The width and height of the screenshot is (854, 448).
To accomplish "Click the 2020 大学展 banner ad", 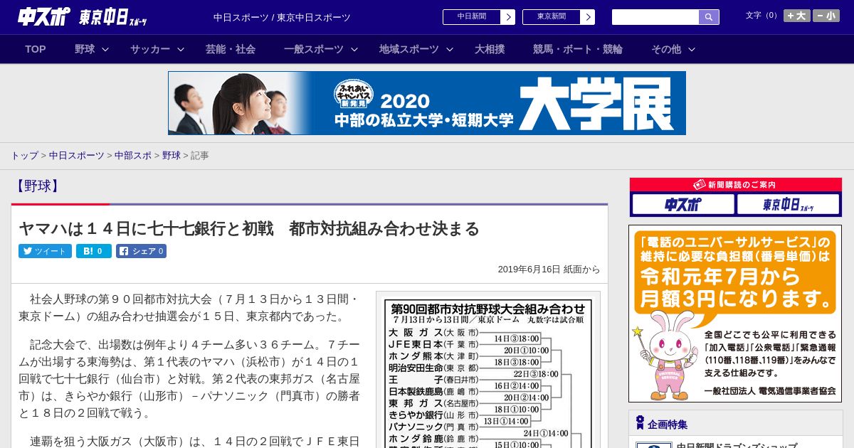I will (x=427, y=103).
